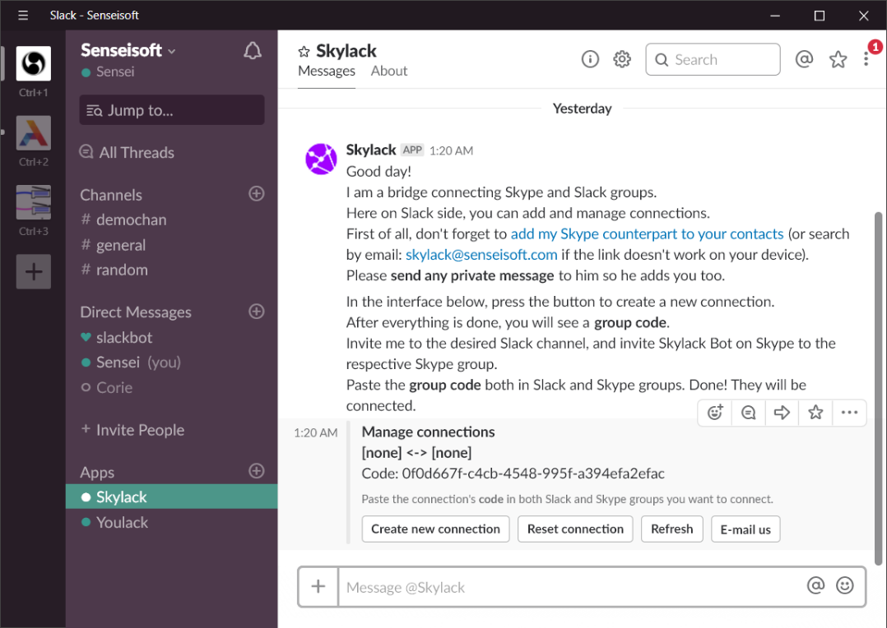Viewport: 887px width, 628px height.
Task: Star the Skylack conversation via header star
Action: (x=304, y=52)
